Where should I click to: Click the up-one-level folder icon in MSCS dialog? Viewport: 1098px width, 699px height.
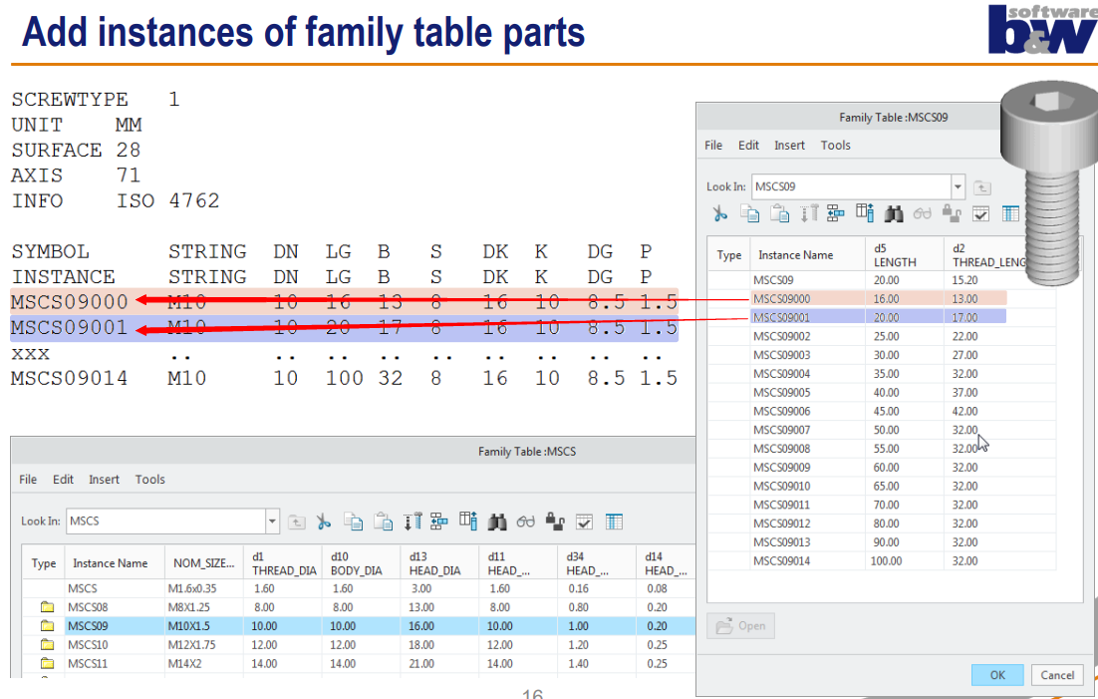[295, 521]
